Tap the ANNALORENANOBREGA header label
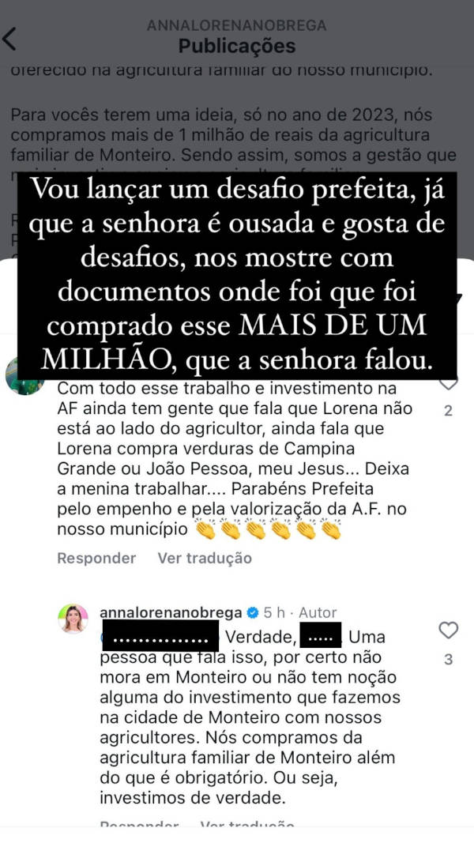The image size is (474, 843). 237,25
